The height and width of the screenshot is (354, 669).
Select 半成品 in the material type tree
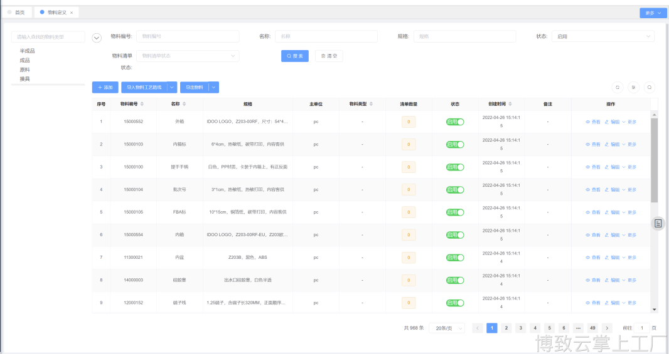(x=28, y=51)
